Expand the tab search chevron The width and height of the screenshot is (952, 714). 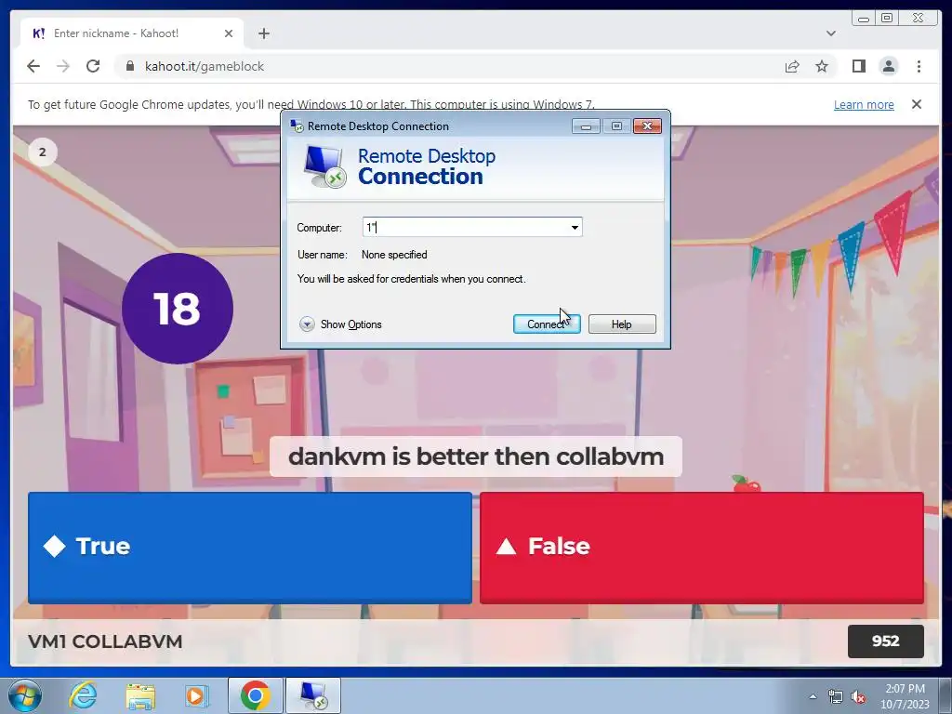click(x=830, y=33)
